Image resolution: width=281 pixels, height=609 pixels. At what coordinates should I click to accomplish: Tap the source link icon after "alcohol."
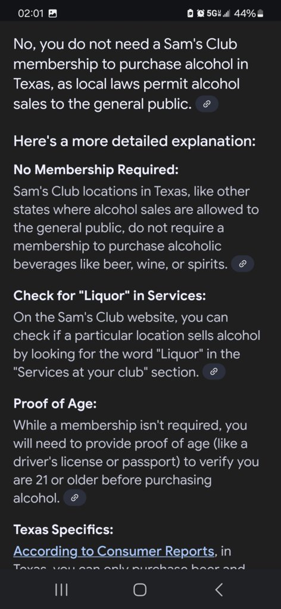pyautogui.click(x=74, y=498)
